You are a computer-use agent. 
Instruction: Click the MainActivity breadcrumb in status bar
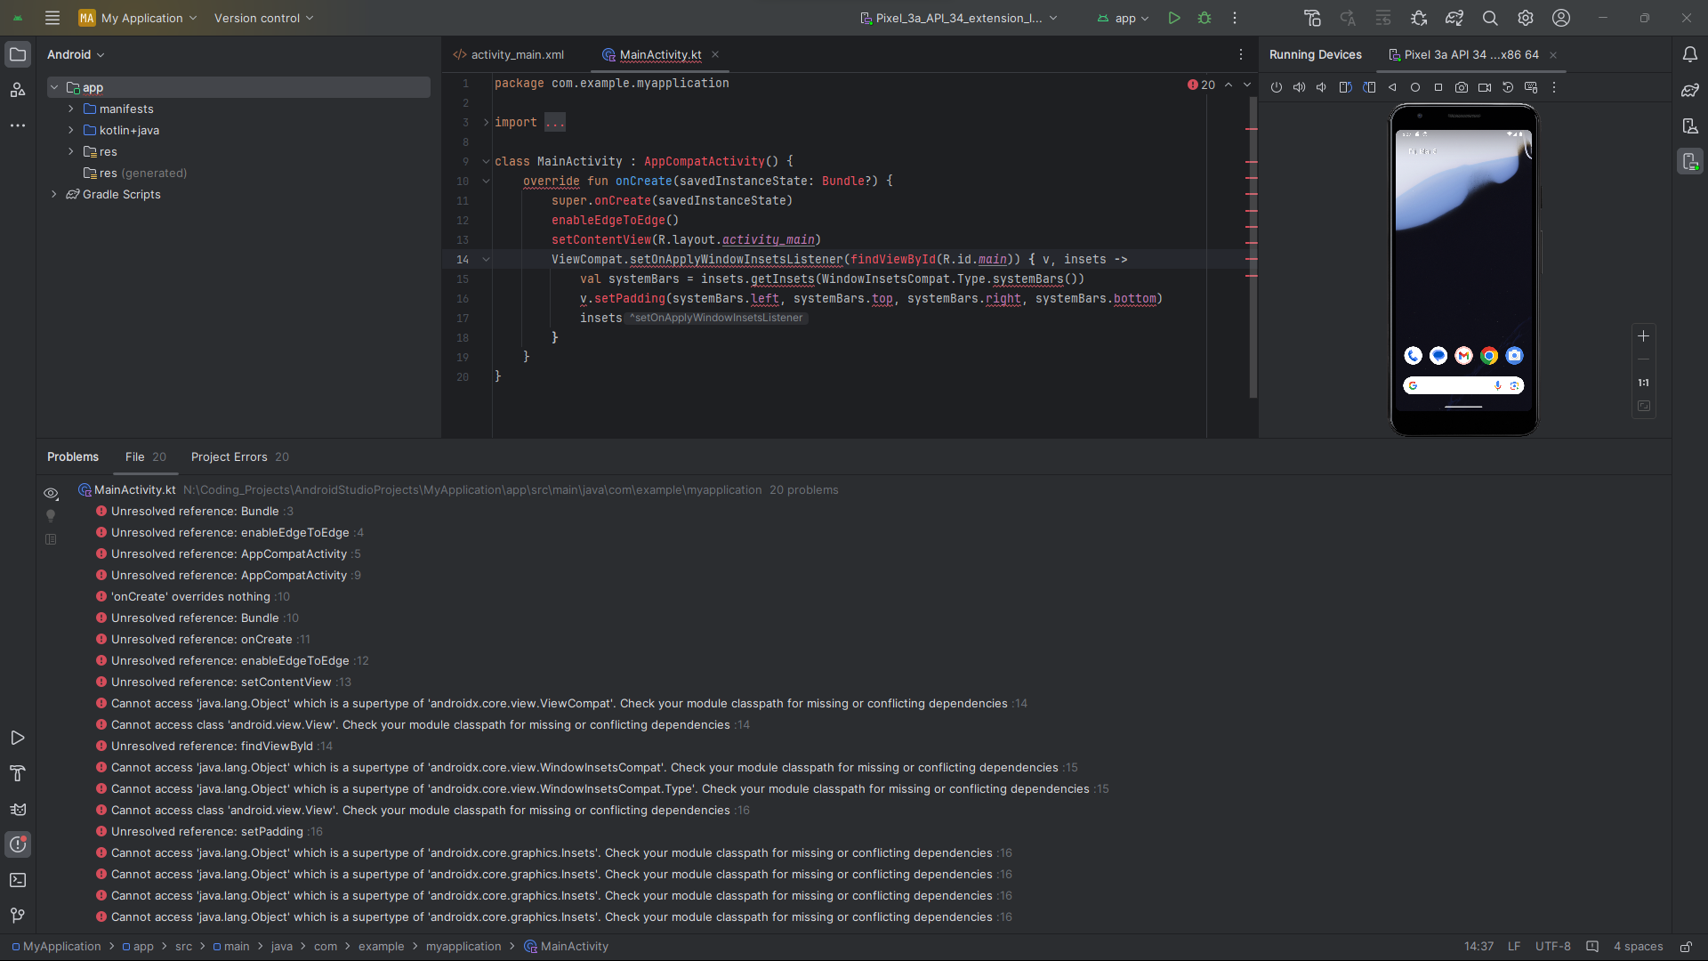[x=574, y=947]
